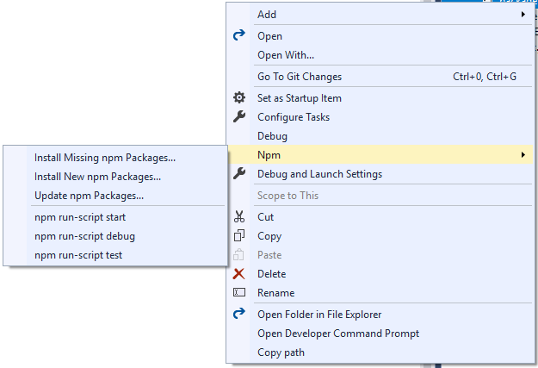538x368 pixels.
Task: Open Debug and Launch Settings
Action: point(380,174)
